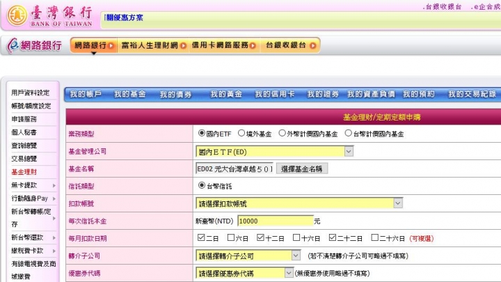Select 境外基金 radio button
501x282 pixels.
(x=241, y=133)
